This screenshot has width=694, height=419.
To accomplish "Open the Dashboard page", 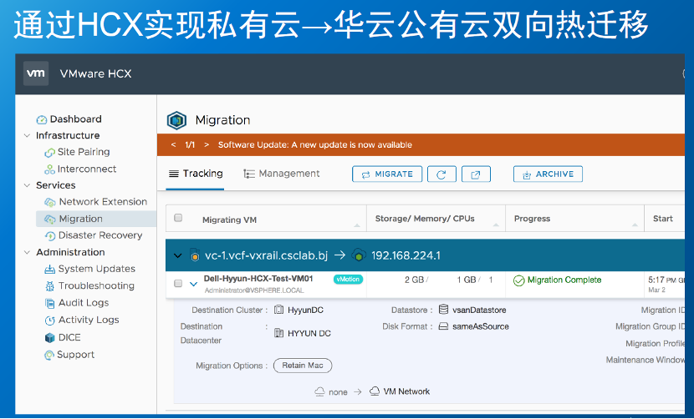I will click(75, 119).
